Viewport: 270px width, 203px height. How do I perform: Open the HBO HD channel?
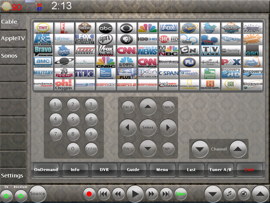tap(148, 39)
